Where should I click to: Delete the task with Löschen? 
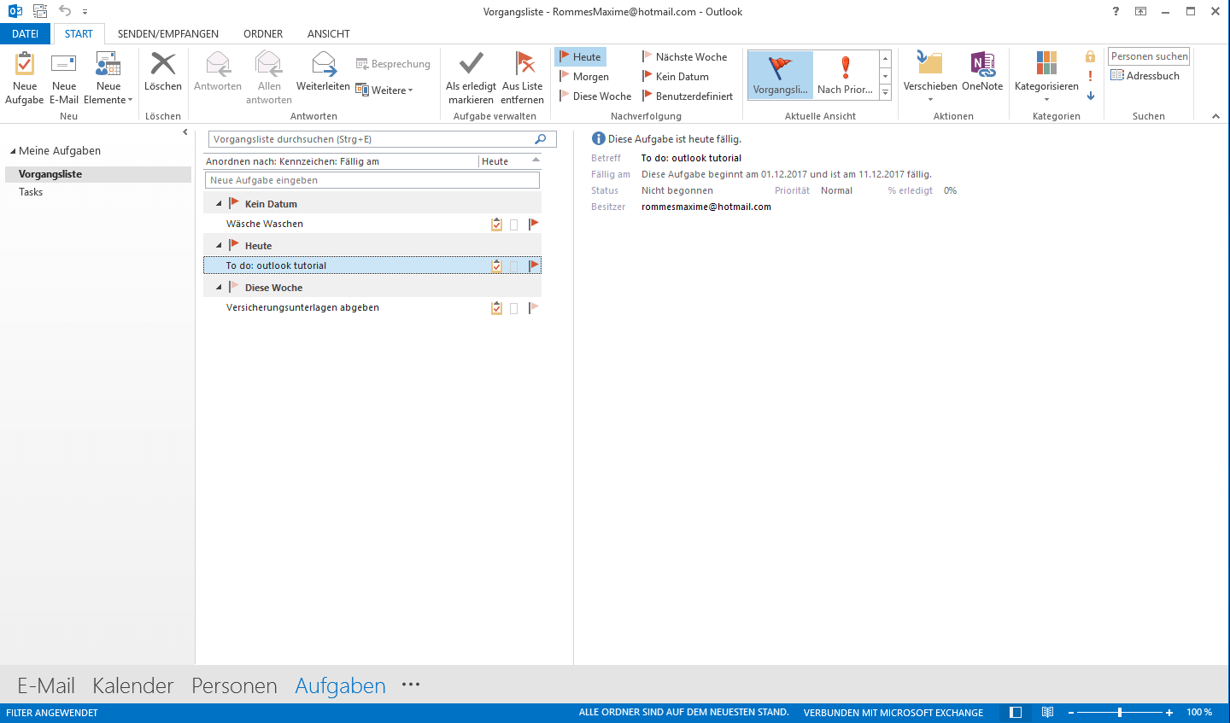(x=162, y=72)
